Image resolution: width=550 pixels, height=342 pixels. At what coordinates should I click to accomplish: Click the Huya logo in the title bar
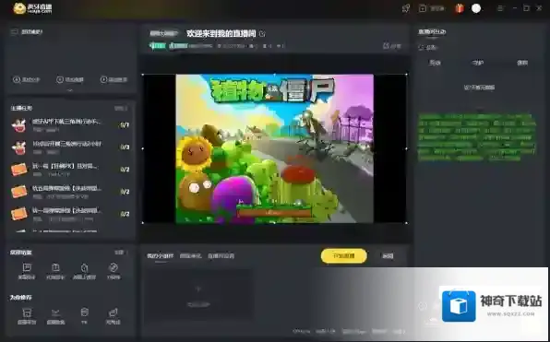tap(32, 8)
